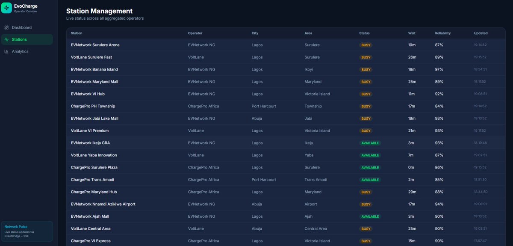
Task: Open the Network Pulse info card
Action: pos(27,231)
